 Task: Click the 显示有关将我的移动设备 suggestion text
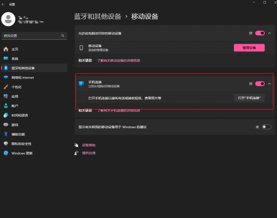click(x=113, y=127)
